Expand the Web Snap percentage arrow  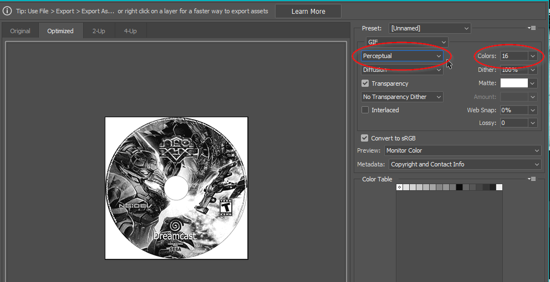pyautogui.click(x=532, y=110)
